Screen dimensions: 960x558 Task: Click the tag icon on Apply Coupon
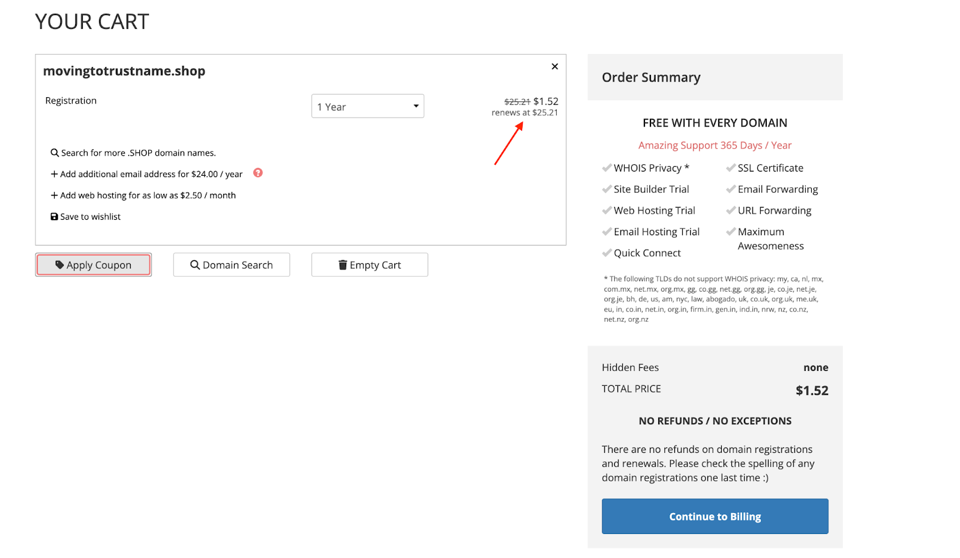pos(59,265)
